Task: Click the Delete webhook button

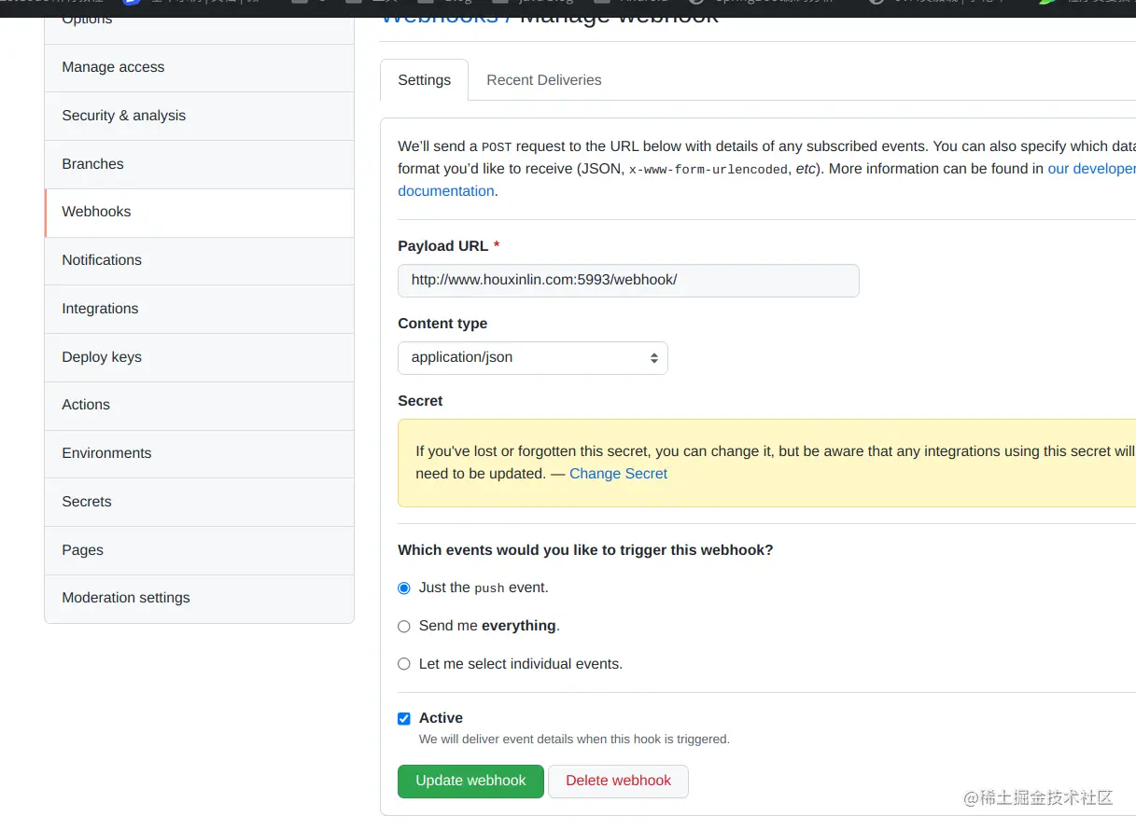Action: 618,781
